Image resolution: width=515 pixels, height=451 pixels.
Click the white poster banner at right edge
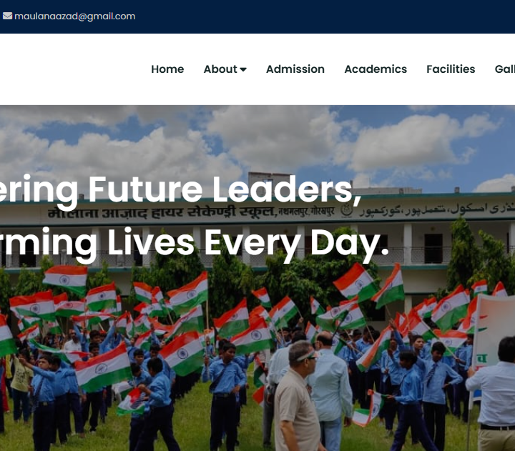[x=493, y=332]
